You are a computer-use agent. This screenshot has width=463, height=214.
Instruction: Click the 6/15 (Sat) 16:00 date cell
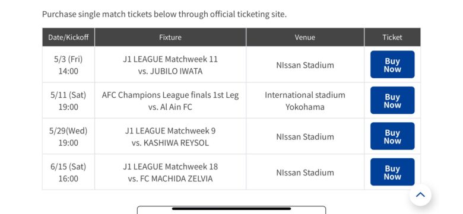68,173
